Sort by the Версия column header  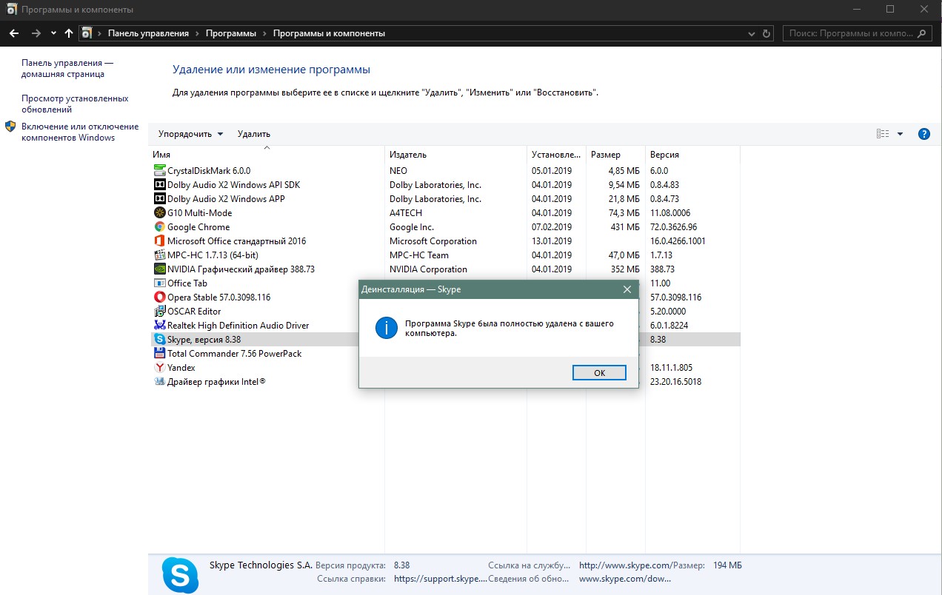point(692,155)
